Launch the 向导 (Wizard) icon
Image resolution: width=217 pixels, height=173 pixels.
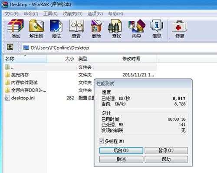click(137, 26)
